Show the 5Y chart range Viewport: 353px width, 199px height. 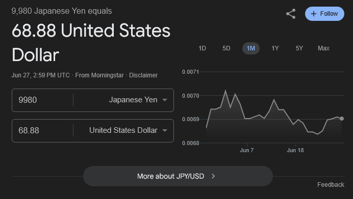(x=299, y=48)
